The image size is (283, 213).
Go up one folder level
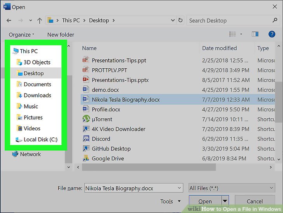pos(40,21)
